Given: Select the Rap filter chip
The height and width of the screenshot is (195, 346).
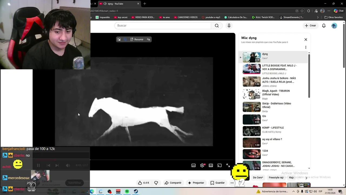Looking at the screenshot, I should 291,178.
